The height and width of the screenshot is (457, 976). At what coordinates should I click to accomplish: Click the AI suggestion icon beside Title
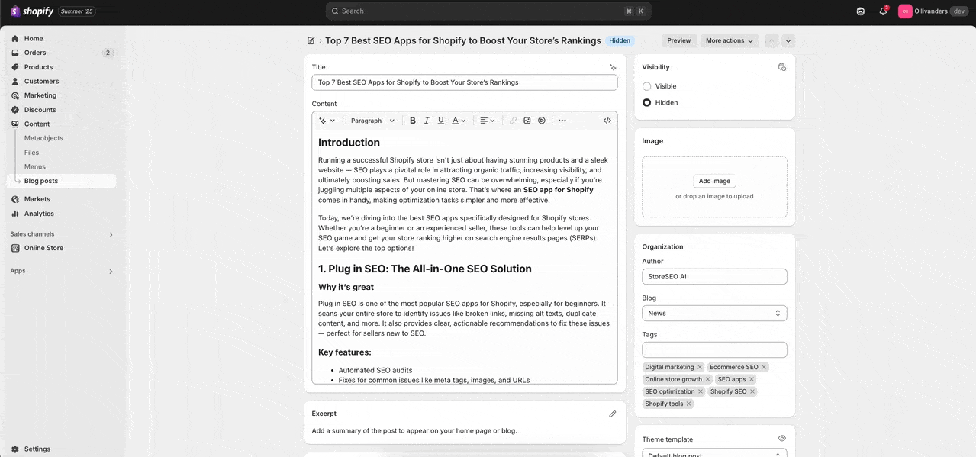tap(612, 67)
